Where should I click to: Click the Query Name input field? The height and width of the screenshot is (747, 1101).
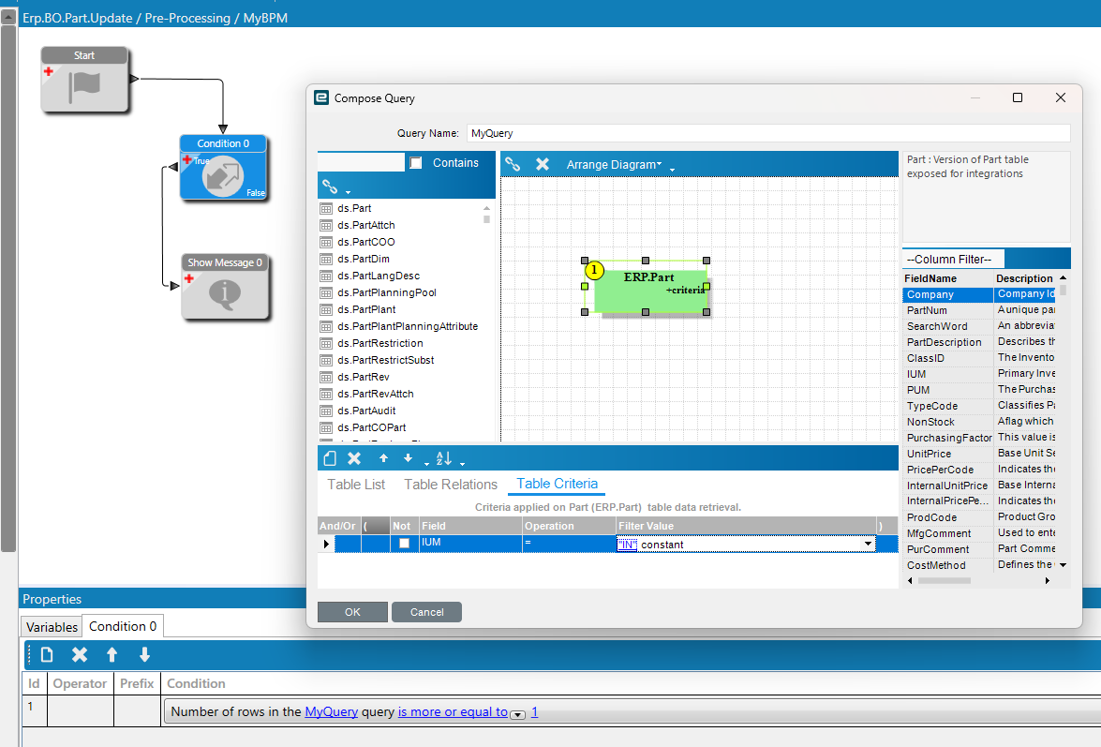click(769, 133)
